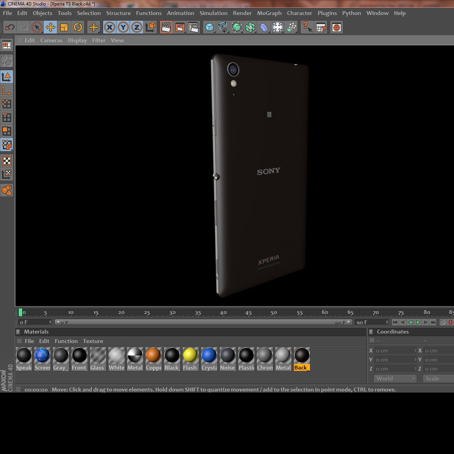Open the Render menu
The image size is (454, 454).
tap(243, 13)
